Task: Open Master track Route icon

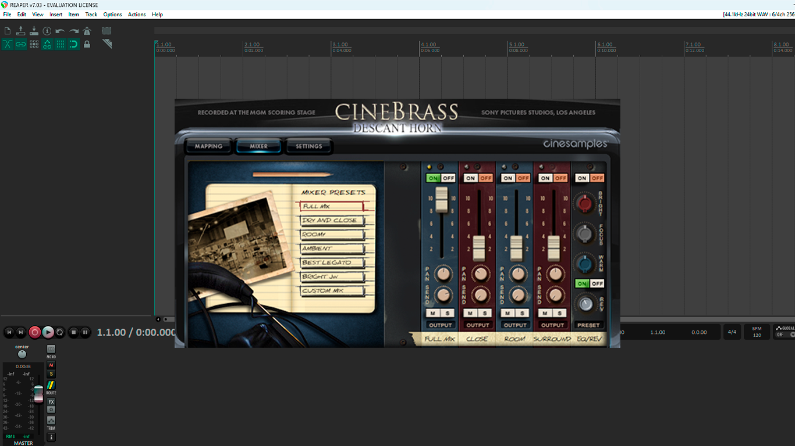Action: click(x=51, y=385)
